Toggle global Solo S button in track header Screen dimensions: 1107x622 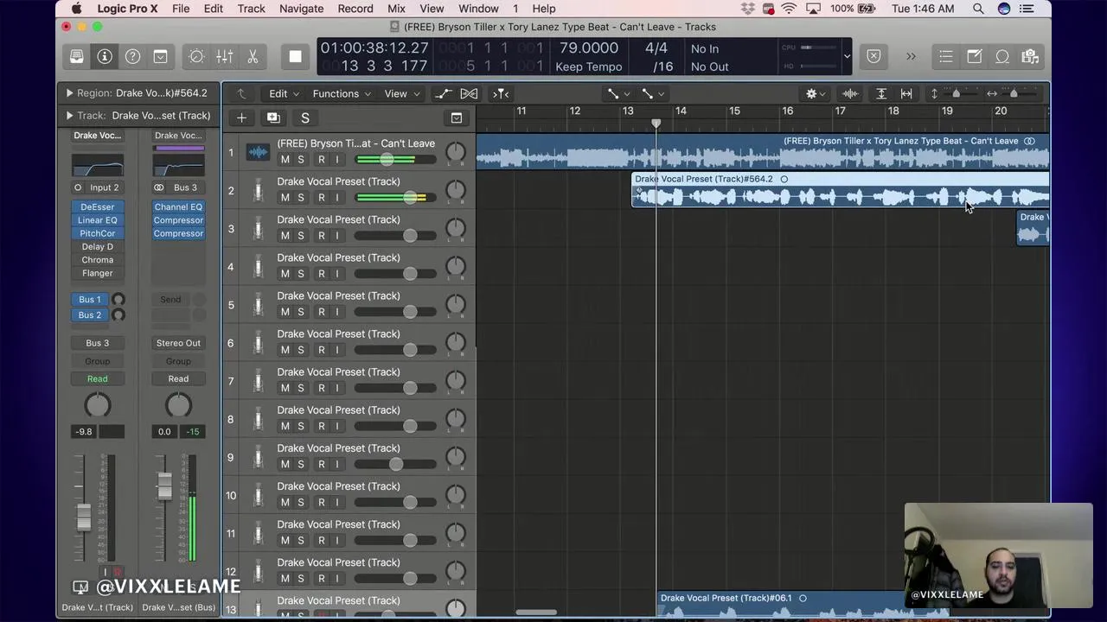(304, 118)
